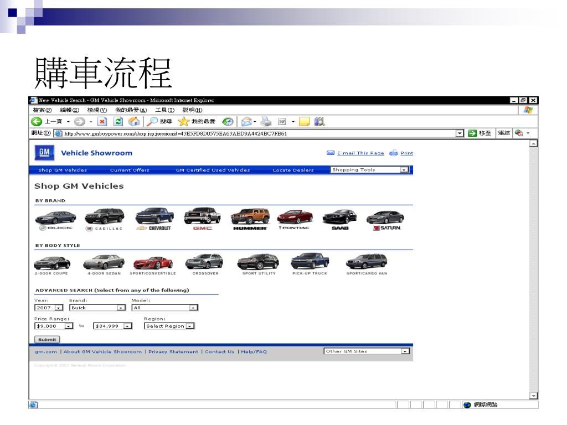Open Contact Us footer link
Viewport: 567px width, 425px height.
click(x=219, y=351)
